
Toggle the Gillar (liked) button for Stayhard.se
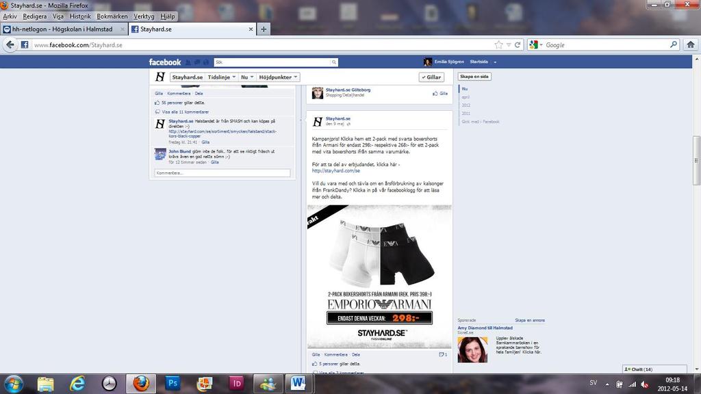(x=431, y=77)
